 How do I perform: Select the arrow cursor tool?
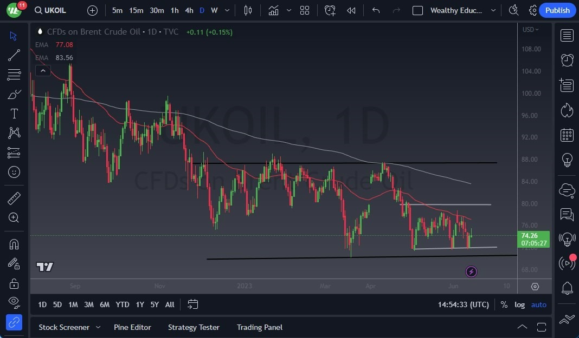(x=14, y=36)
